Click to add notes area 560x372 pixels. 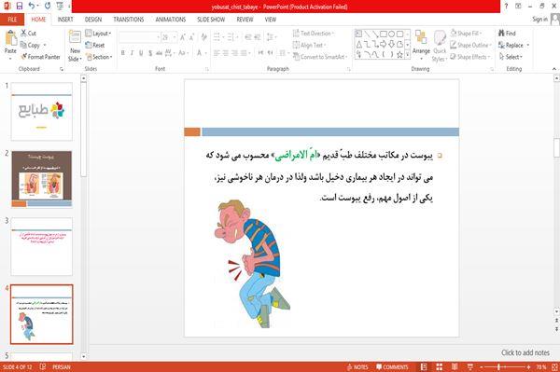[x=525, y=352]
